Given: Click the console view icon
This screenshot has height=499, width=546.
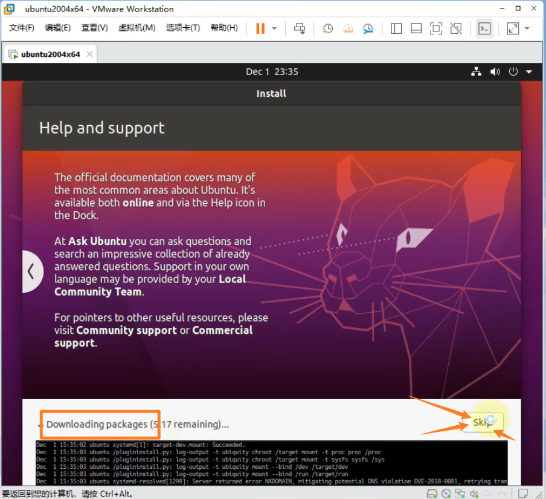Looking at the screenshot, I should 484,28.
